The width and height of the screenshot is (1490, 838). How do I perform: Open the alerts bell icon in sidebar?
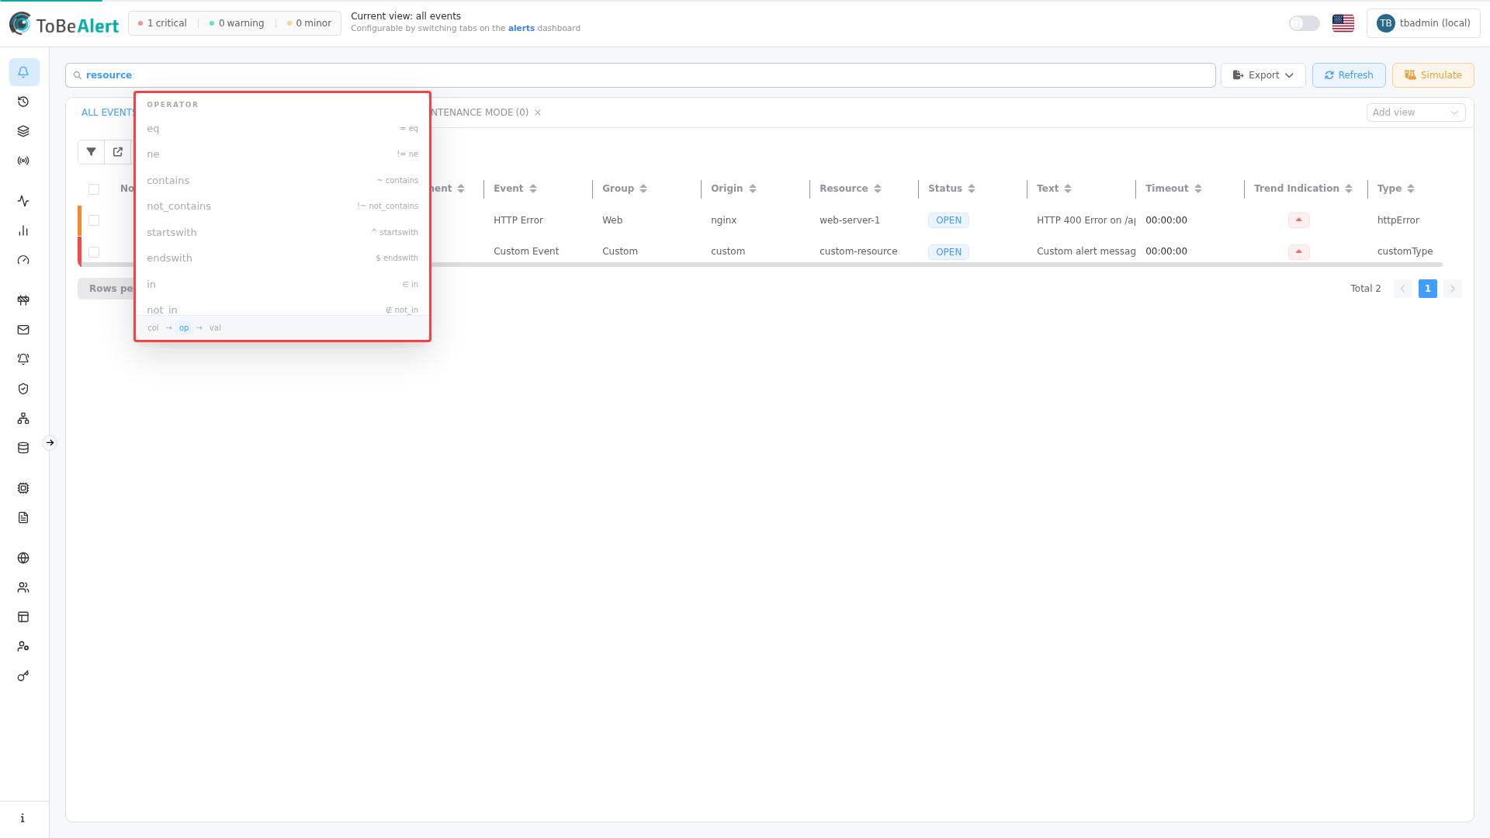click(23, 72)
